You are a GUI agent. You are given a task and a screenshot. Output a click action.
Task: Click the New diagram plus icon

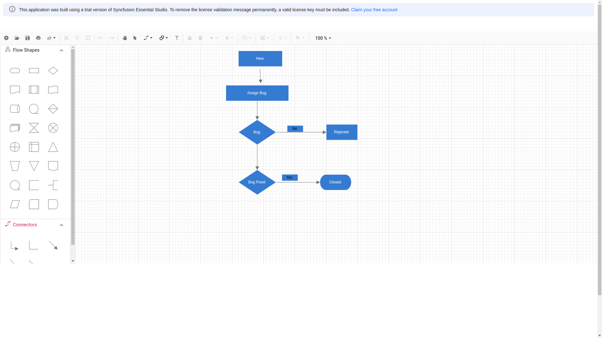coord(6,38)
